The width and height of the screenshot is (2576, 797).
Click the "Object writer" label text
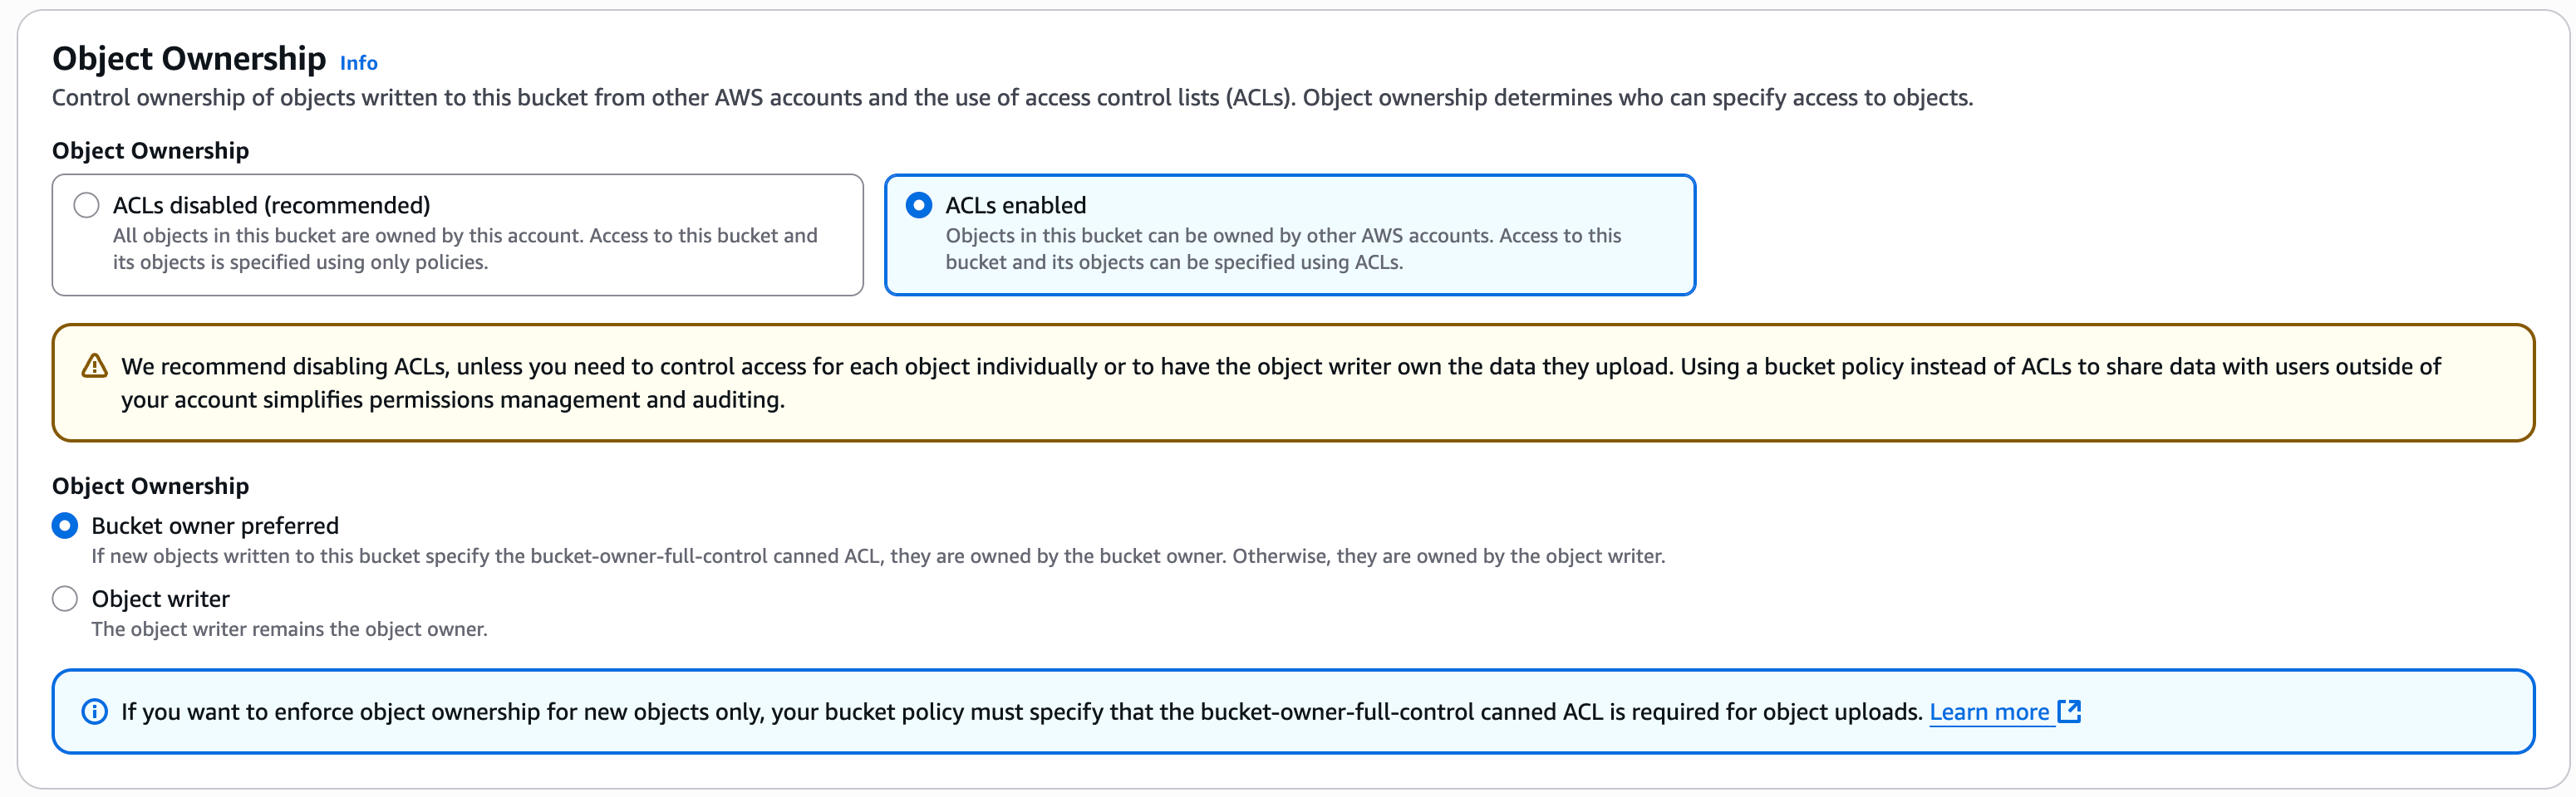pyautogui.click(x=160, y=599)
